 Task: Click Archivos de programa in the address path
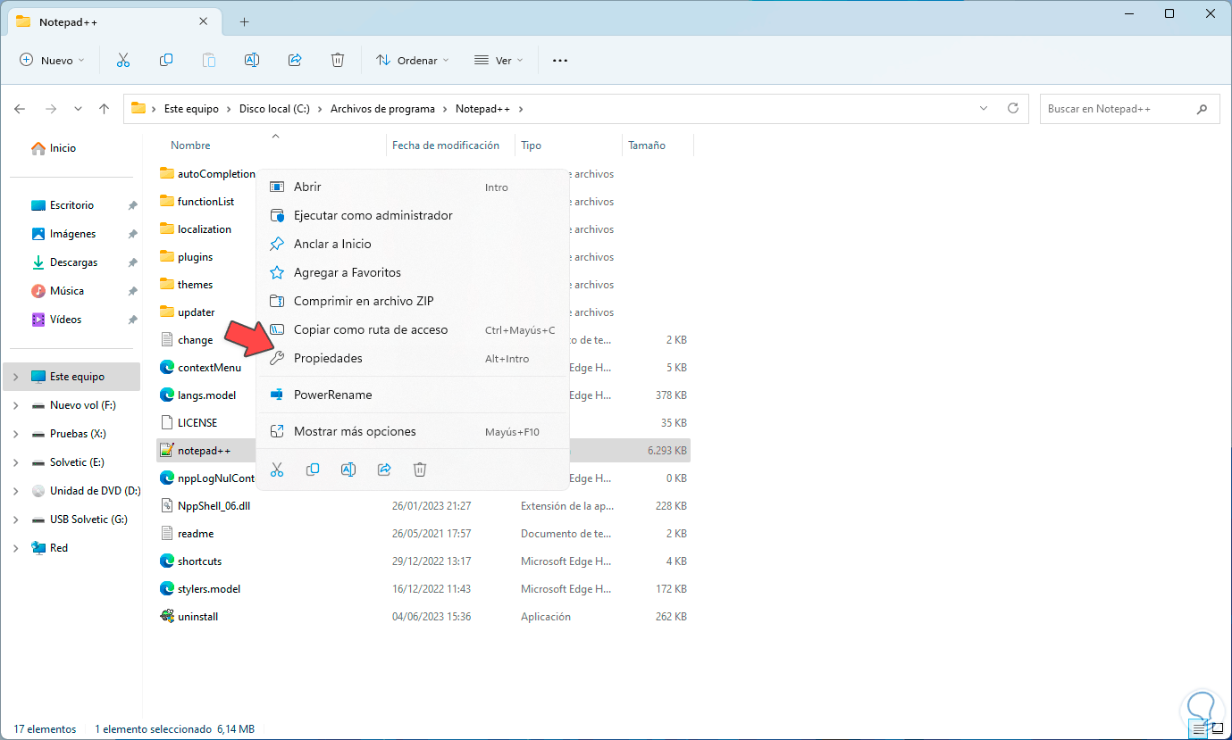382,109
